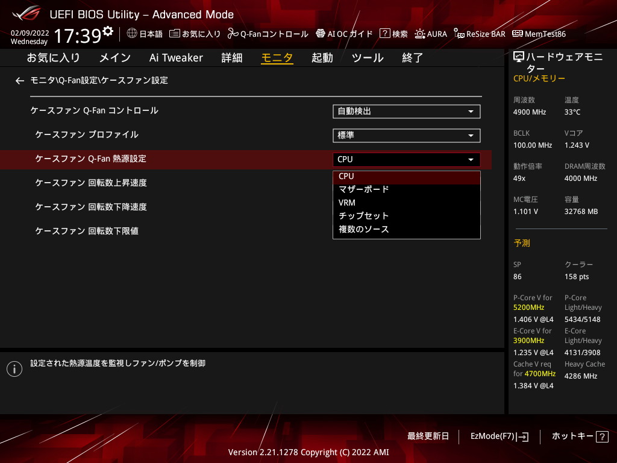
Task: Click the date 02/09/2022
Action: click(30, 33)
